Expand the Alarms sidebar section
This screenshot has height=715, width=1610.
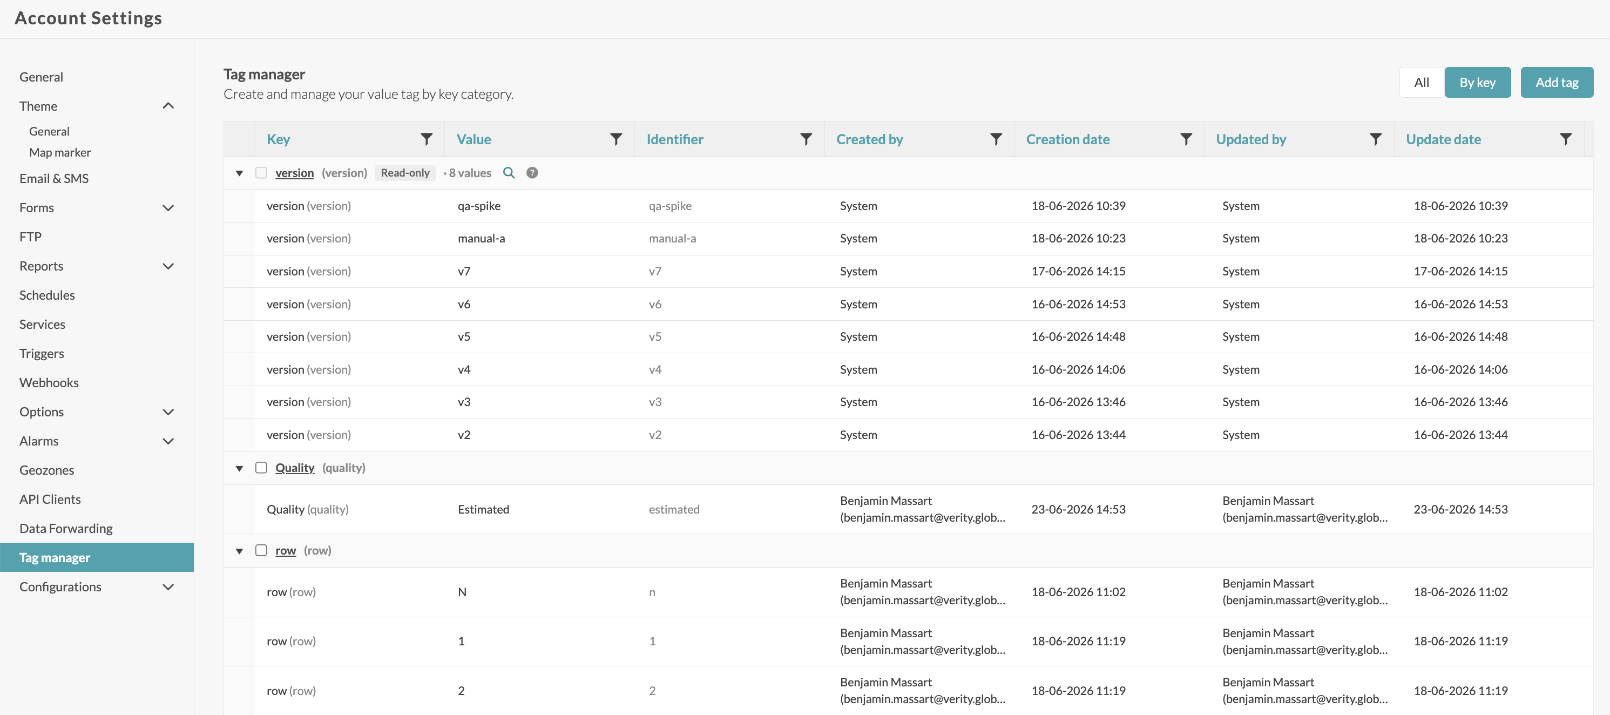click(x=168, y=441)
